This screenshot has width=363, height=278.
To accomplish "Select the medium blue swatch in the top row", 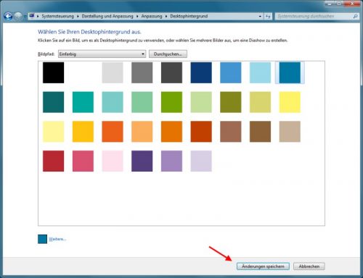I will click(231, 72).
